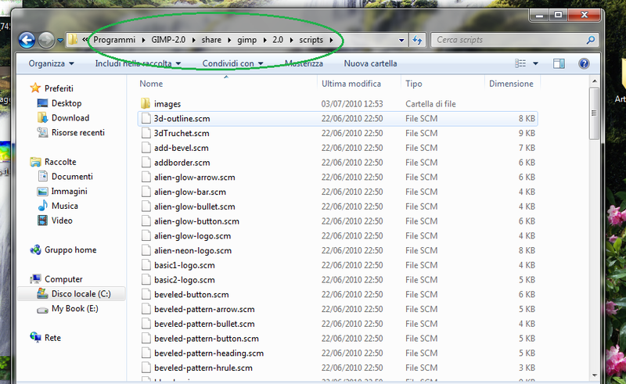This screenshot has height=384, width=626.
Task: Open the address bar history dropdown
Action: tap(401, 39)
